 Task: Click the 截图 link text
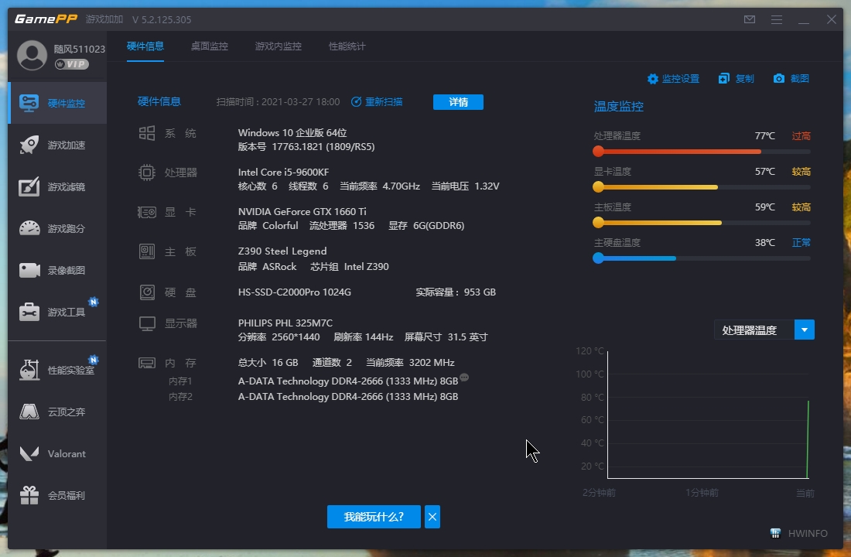pos(799,79)
